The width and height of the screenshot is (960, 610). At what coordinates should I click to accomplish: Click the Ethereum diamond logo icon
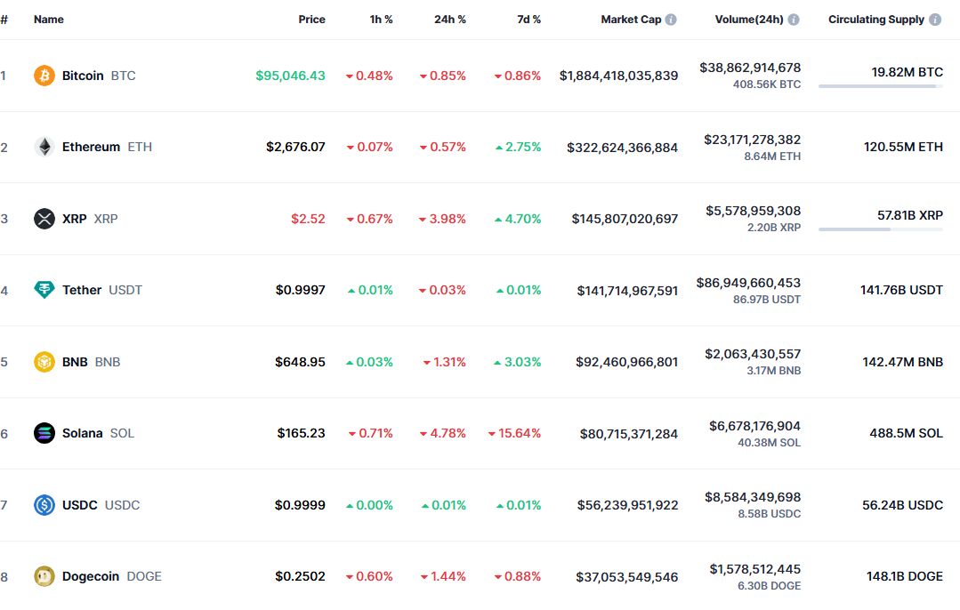coord(44,147)
